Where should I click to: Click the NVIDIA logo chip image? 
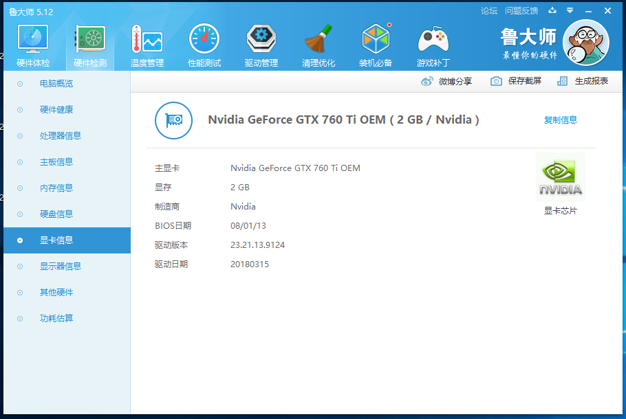point(561,177)
